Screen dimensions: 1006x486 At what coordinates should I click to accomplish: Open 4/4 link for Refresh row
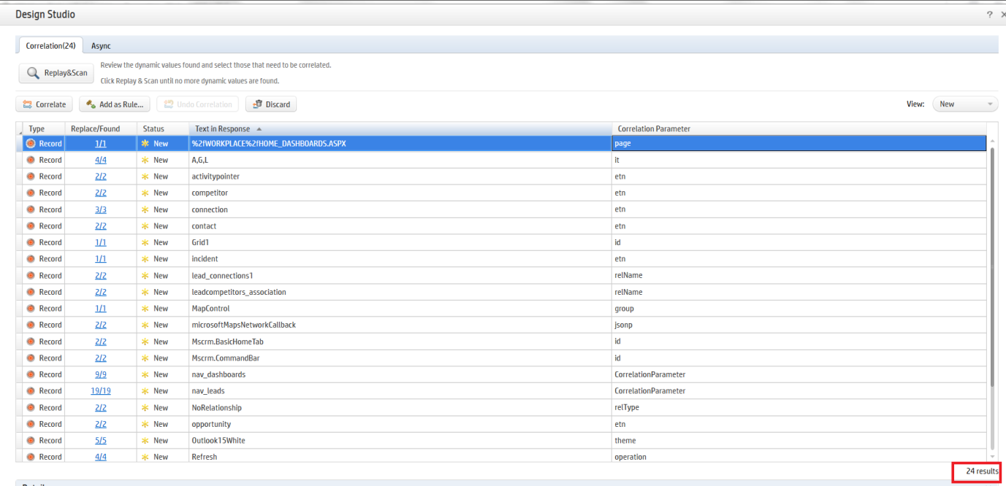click(x=101, y=457)
